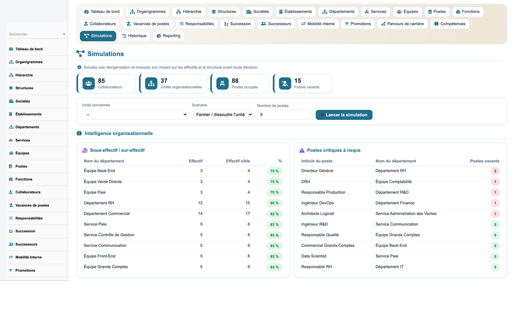This screenshot has width=516, height=319.
Task: Click the Effectif cible column header
Action: [x=238, y=161]
